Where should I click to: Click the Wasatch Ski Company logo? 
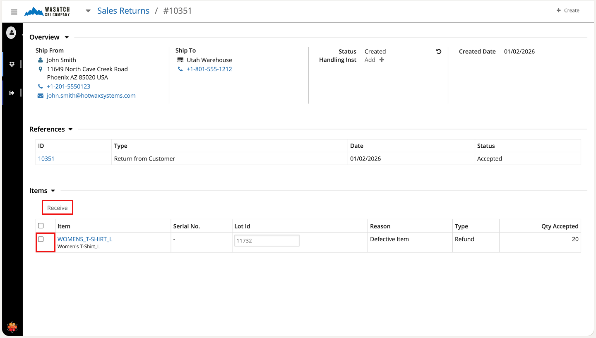(47, 12)
